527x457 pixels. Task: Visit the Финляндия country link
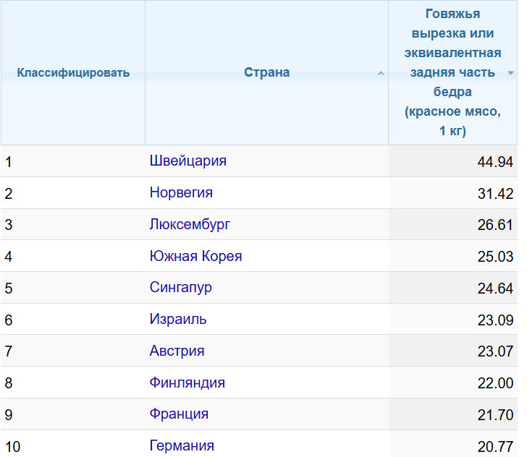click(x=187, y=383)
